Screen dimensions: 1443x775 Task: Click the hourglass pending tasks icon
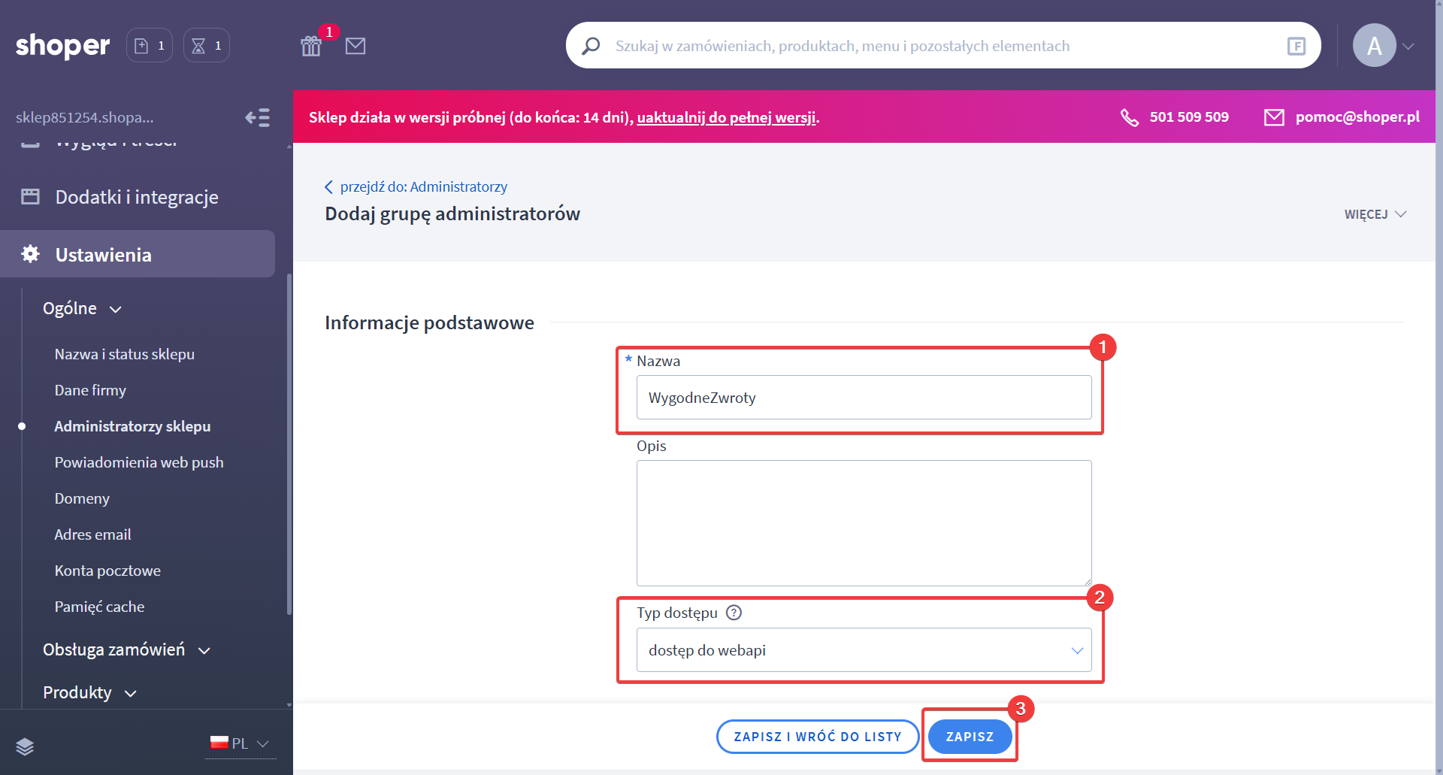[206, 46]
